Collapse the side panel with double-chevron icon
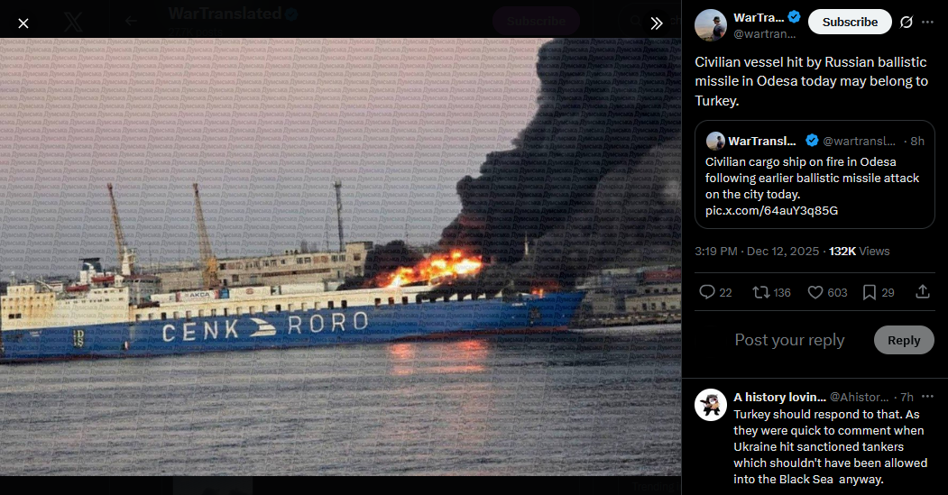 [x=657, y=23]
